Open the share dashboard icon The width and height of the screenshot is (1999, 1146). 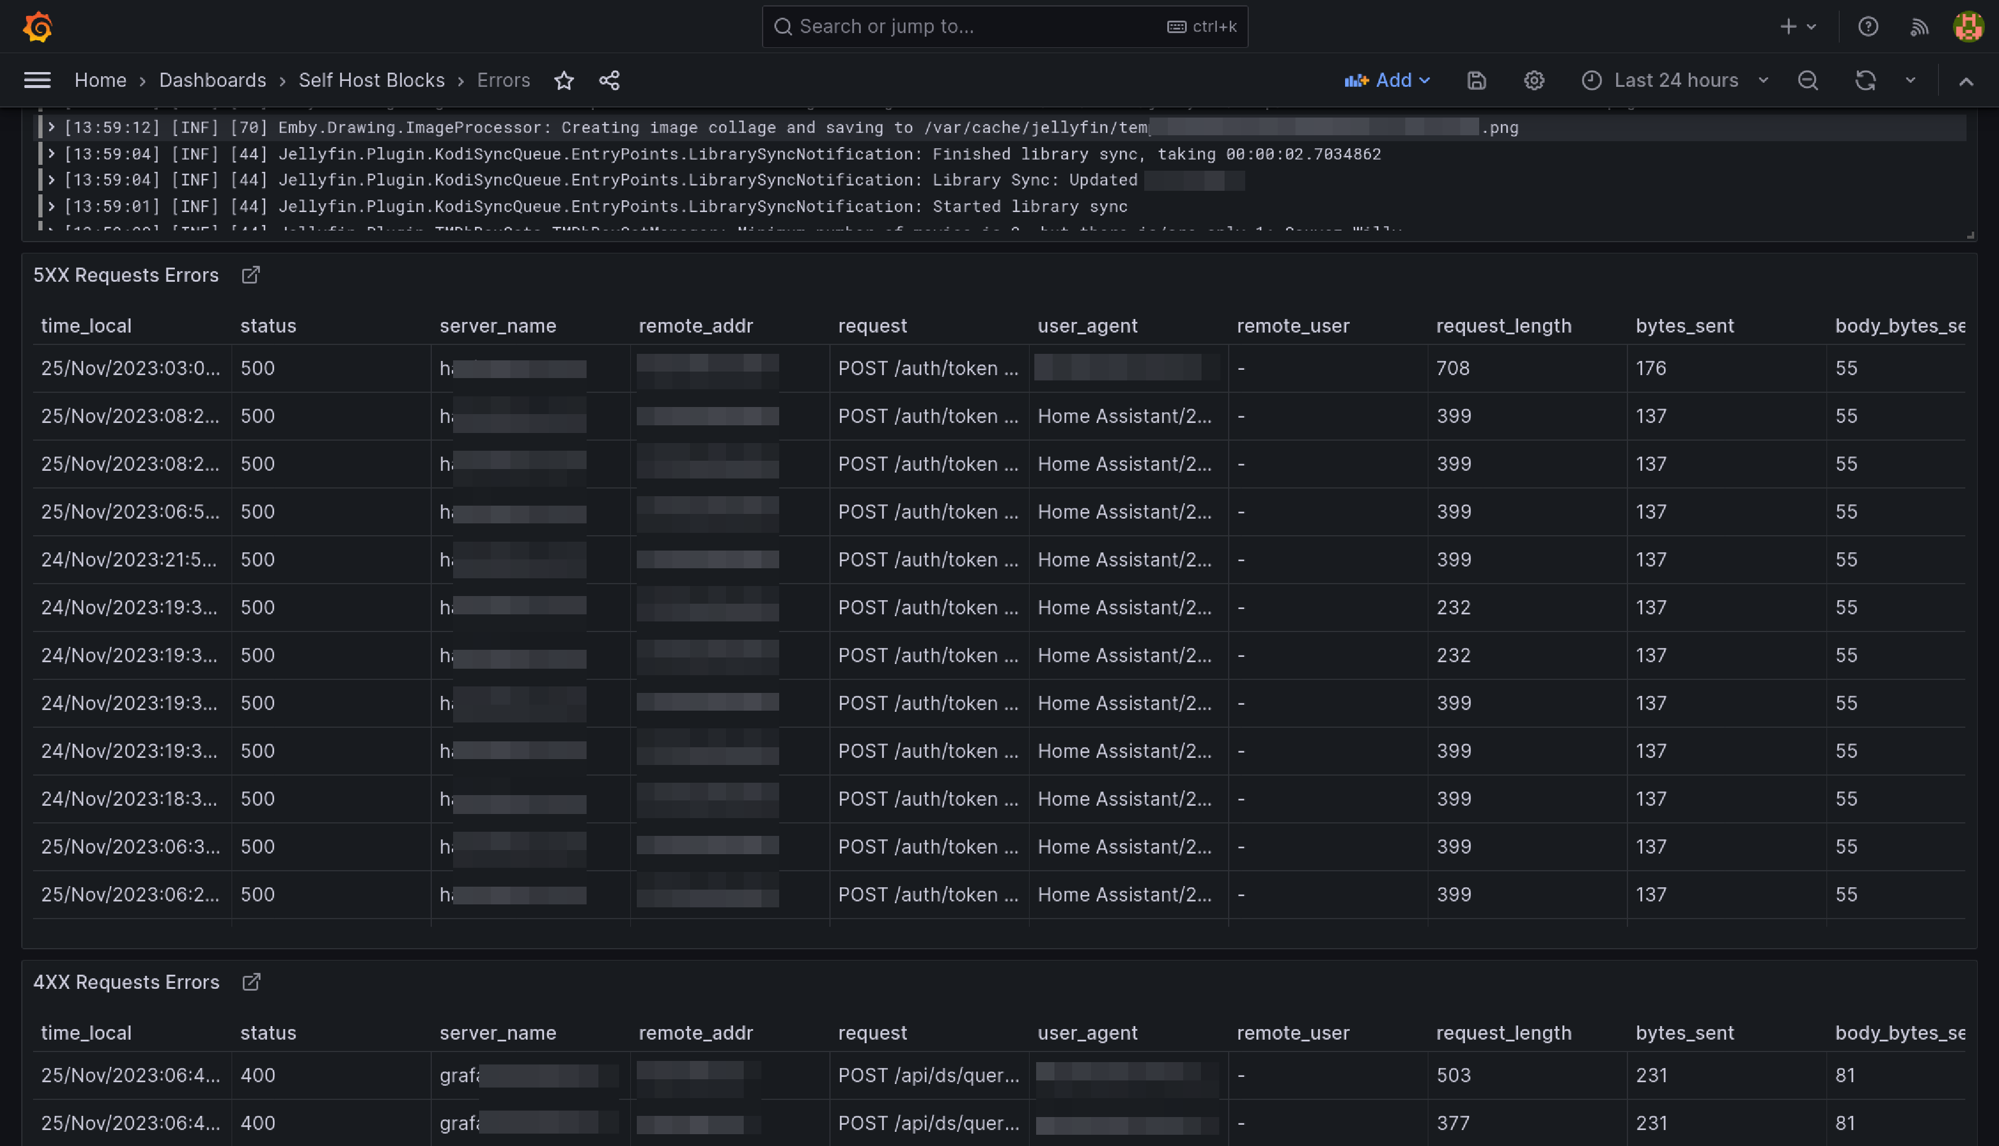[x=609, y=80]
